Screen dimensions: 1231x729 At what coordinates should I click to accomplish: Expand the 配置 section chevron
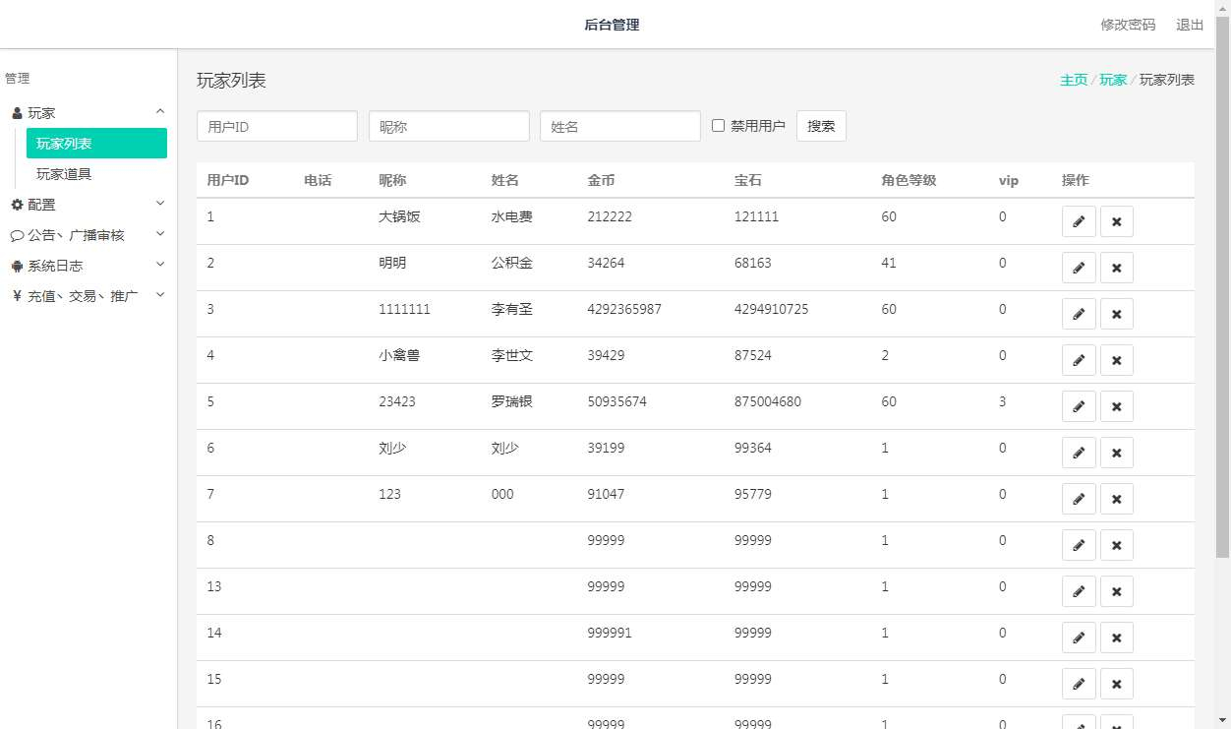pyautogui.click(x=160, y=204)
